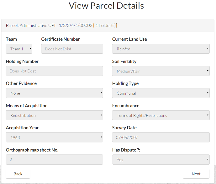The height and width of the screenshot is (184, 216).
Task: Open the Encumbrance dropdown
Action: click(161, 115)
